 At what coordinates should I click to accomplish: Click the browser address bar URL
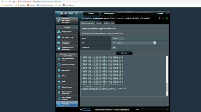click(x=47, y=1)
